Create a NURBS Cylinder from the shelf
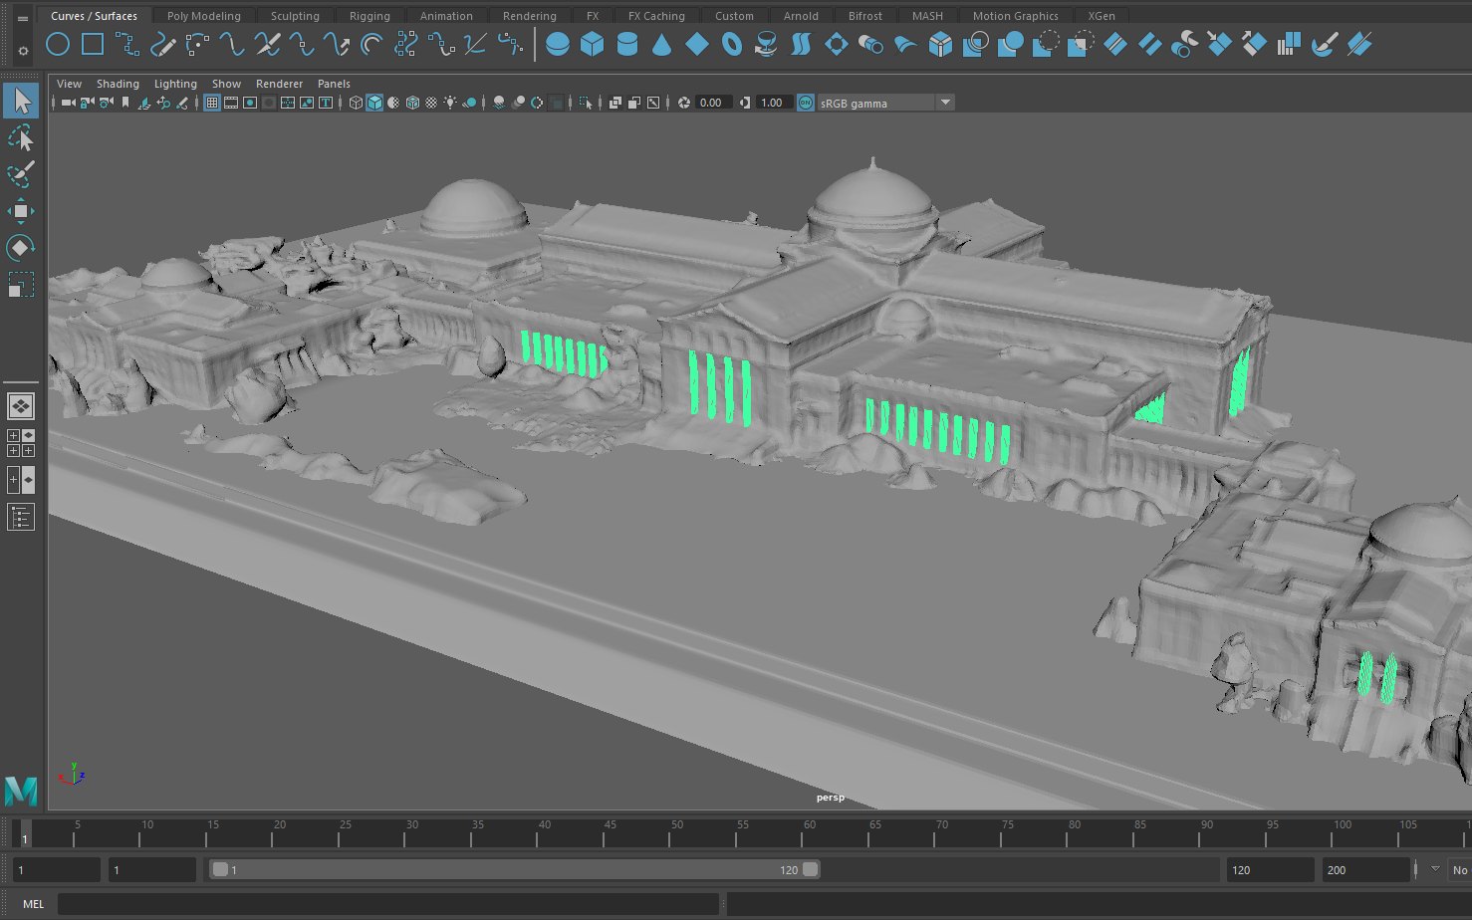This screenshot has height=920, width=1472. (627, 44)
